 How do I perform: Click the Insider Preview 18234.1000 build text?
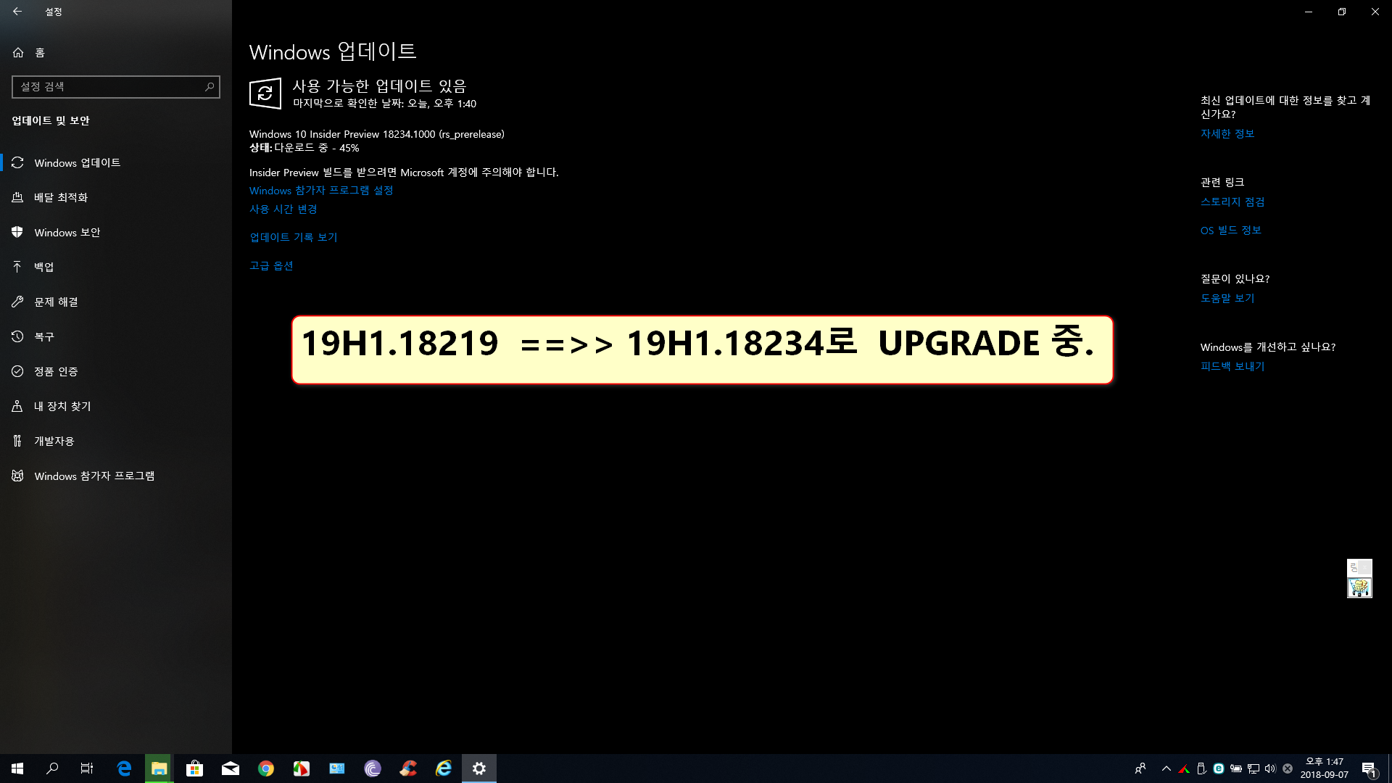[x=377, y=134]
